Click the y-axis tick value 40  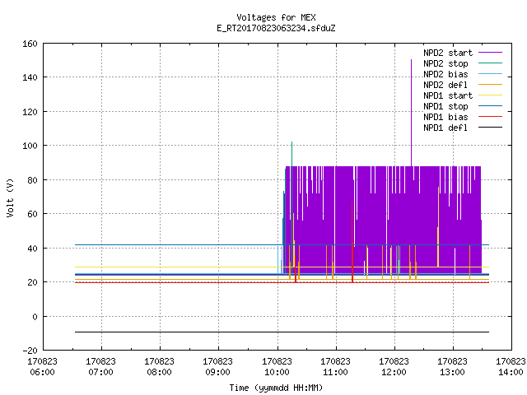32,249
